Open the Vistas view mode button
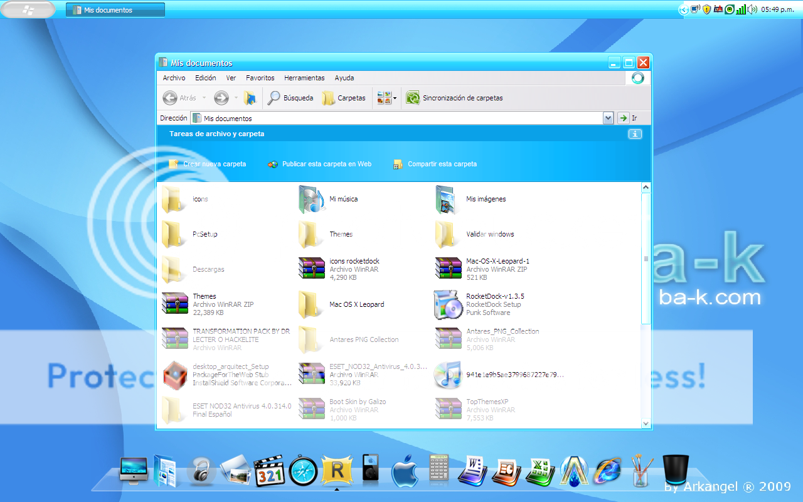Screen dimensions: 803x502 [384, 98]
